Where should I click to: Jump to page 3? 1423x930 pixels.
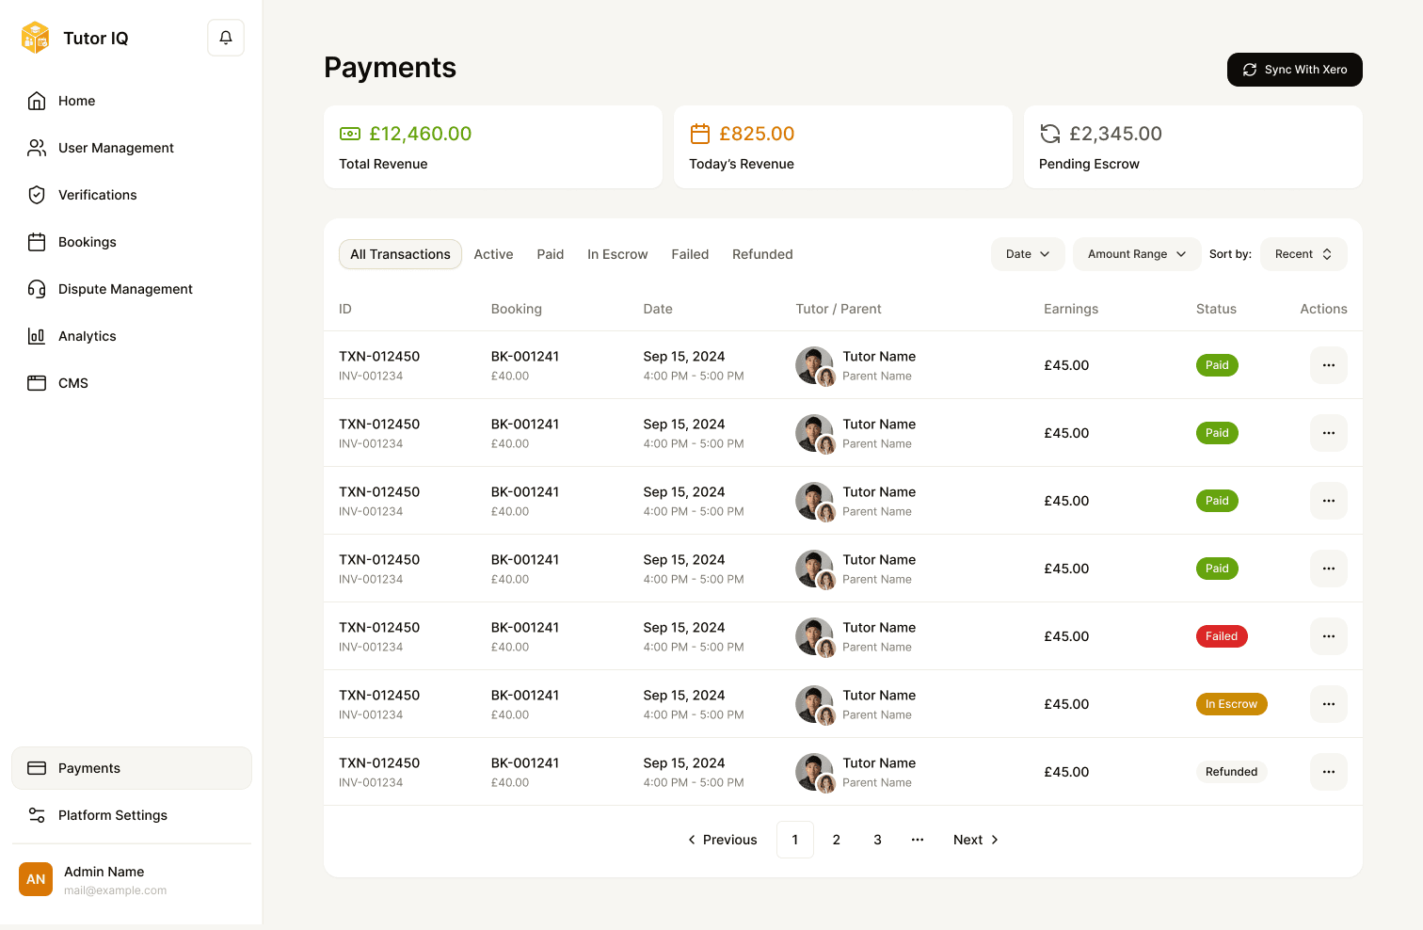click(877, 840)
